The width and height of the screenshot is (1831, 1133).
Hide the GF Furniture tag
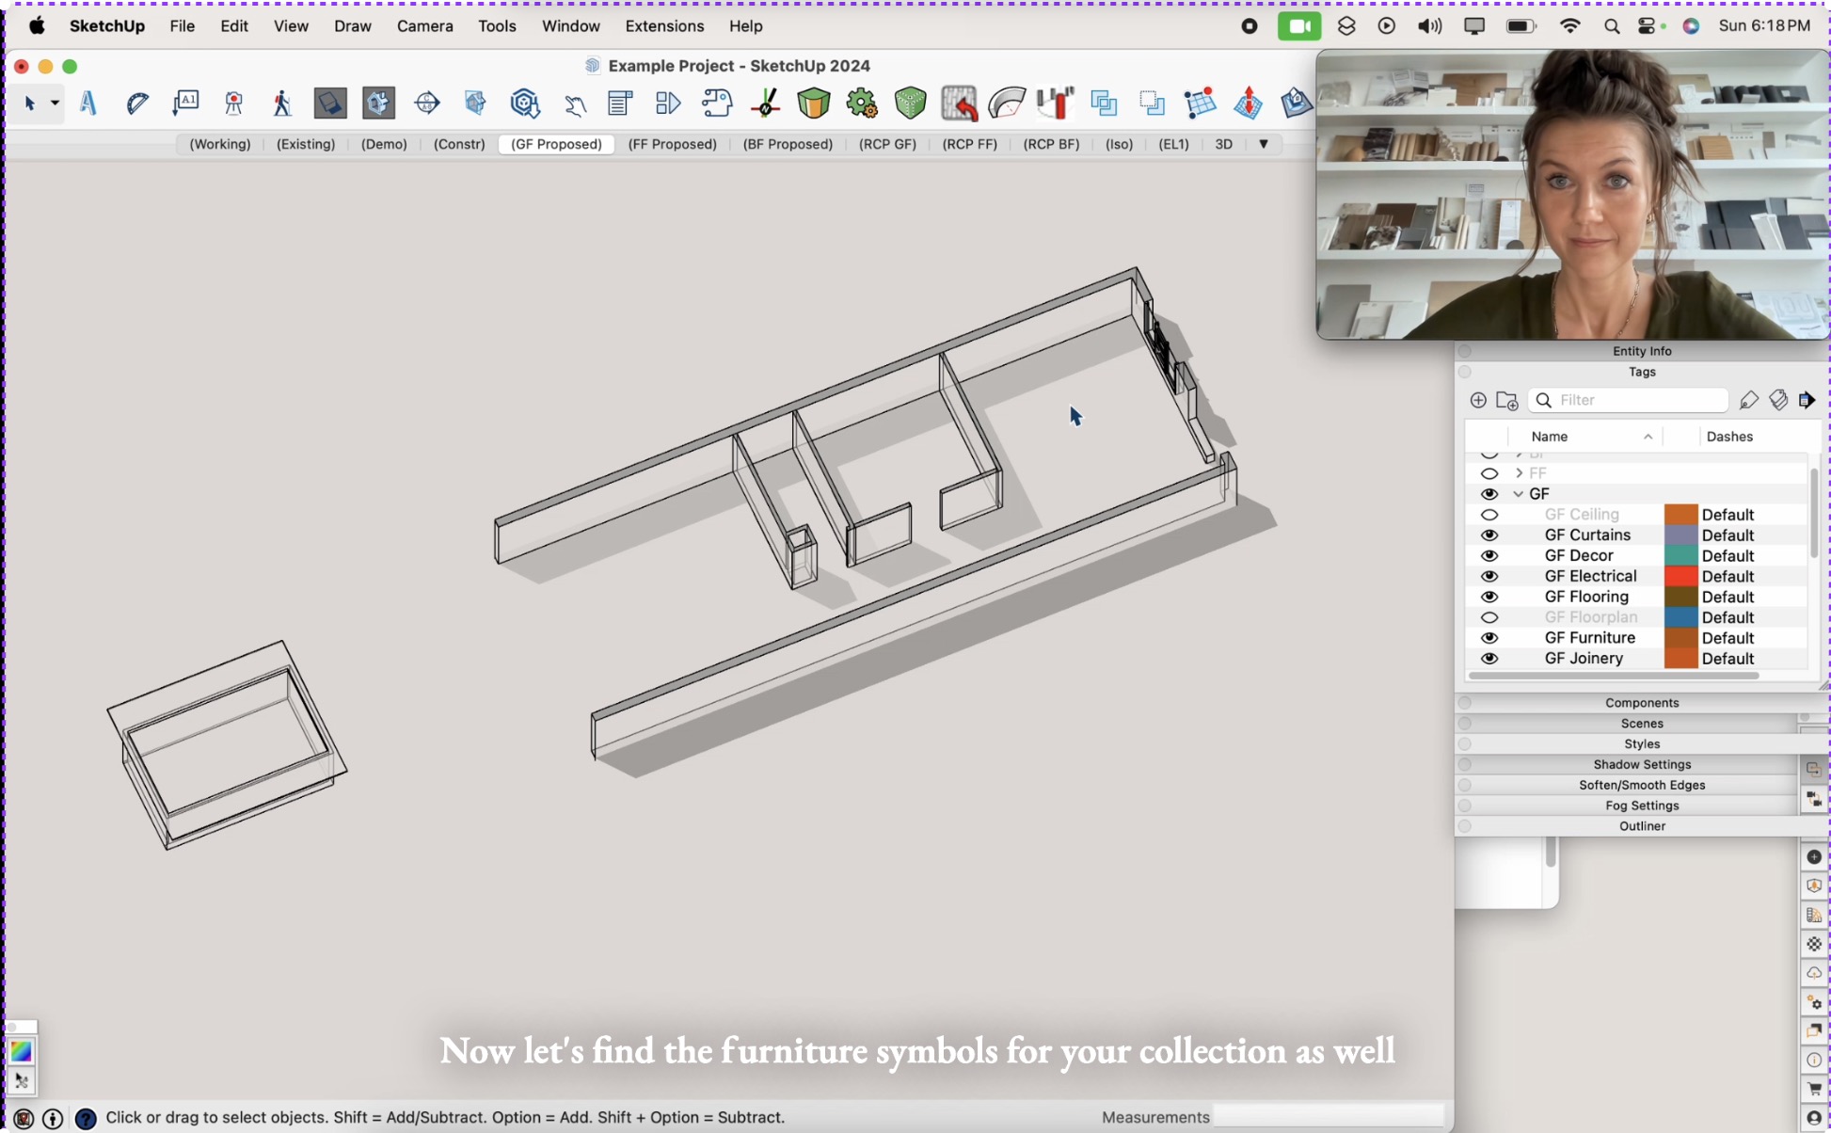(1489, 637)
